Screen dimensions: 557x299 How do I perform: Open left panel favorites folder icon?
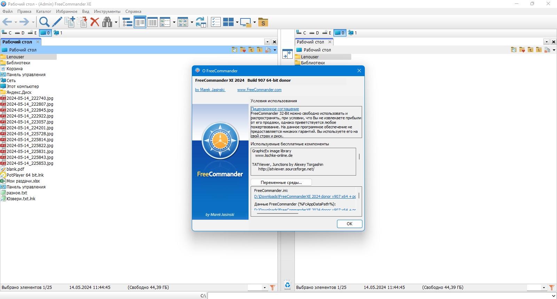(243, 50)
